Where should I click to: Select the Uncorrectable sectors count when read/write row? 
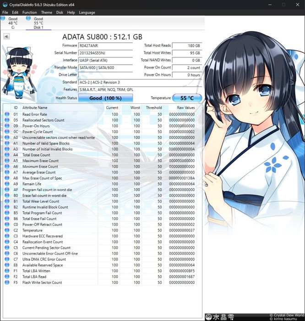click(x=100, y=137)
